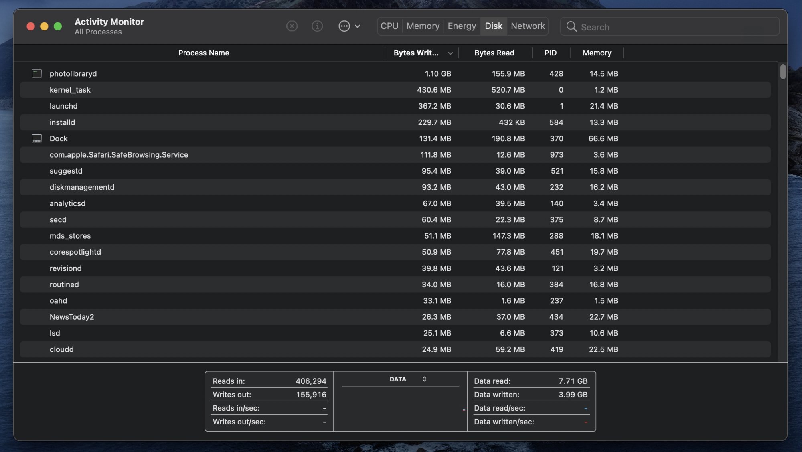Toggle the Bytes Written sort direction arrow
Screen dimensions: 802x452
(450, 53)
